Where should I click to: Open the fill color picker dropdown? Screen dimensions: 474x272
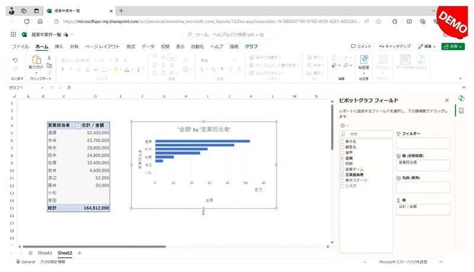click(121, 70)
